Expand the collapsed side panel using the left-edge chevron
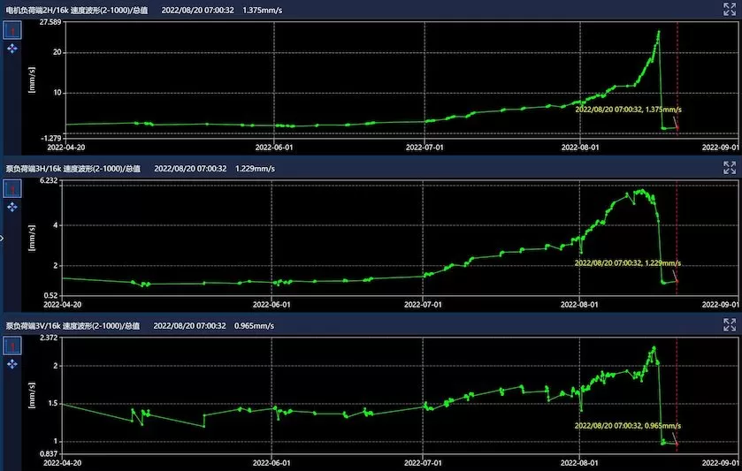742x471 pixels. [3, 237]
